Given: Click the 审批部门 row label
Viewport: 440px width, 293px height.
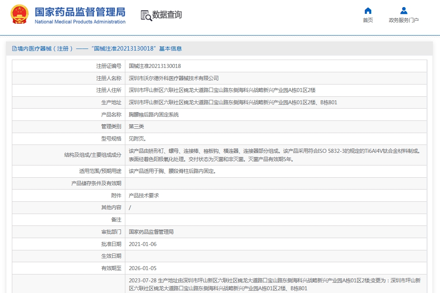Looking at the screenshot, I should click(111, 232).
